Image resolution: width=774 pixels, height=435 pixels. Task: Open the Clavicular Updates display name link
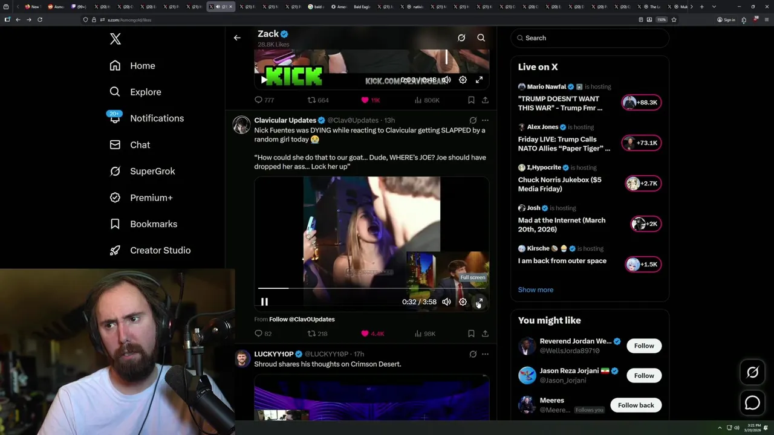click(x=285, y=120)
